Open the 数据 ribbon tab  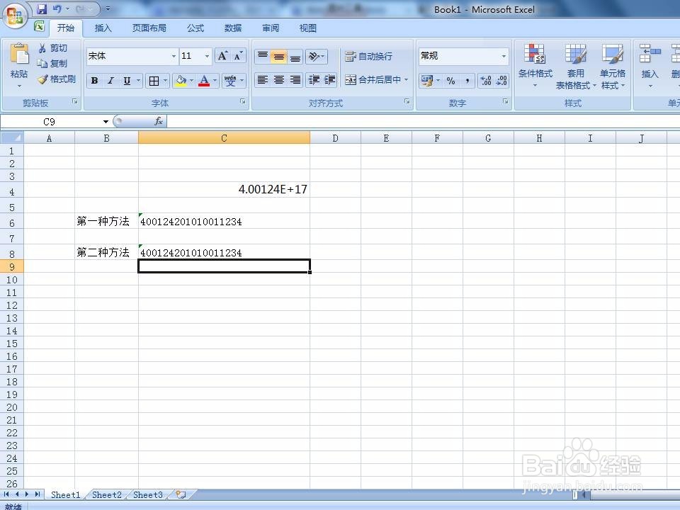pyautogui.click(x=233, y=28)
